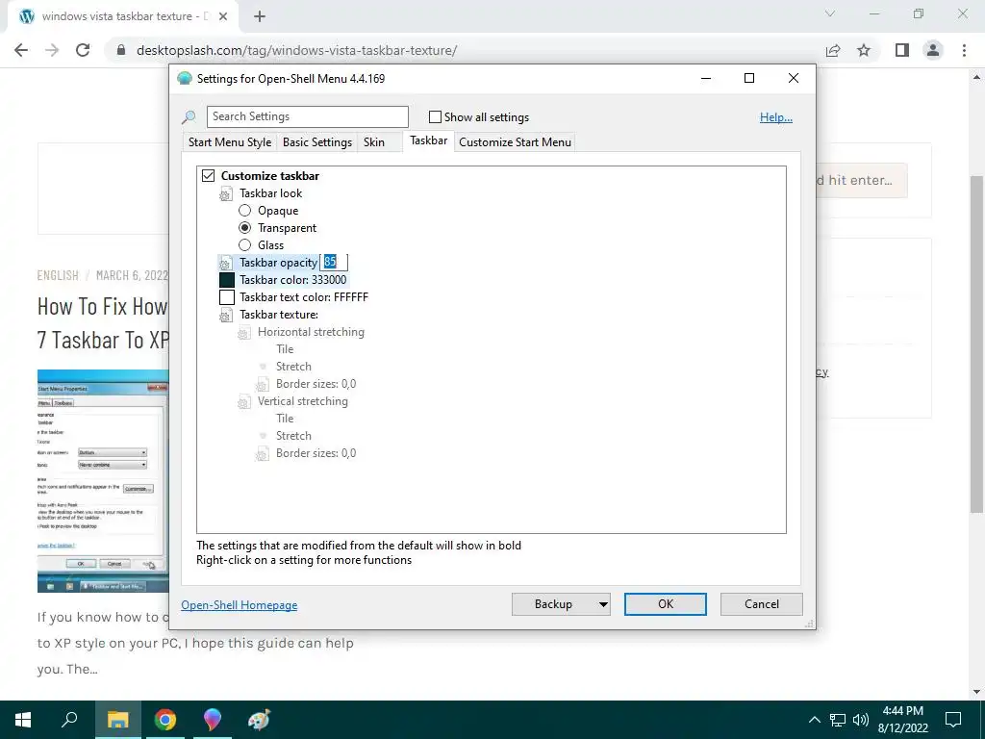Pick a color from Taskbar text color swatch
This screenshot has height=739, width=985.
(x=227, y=297)
